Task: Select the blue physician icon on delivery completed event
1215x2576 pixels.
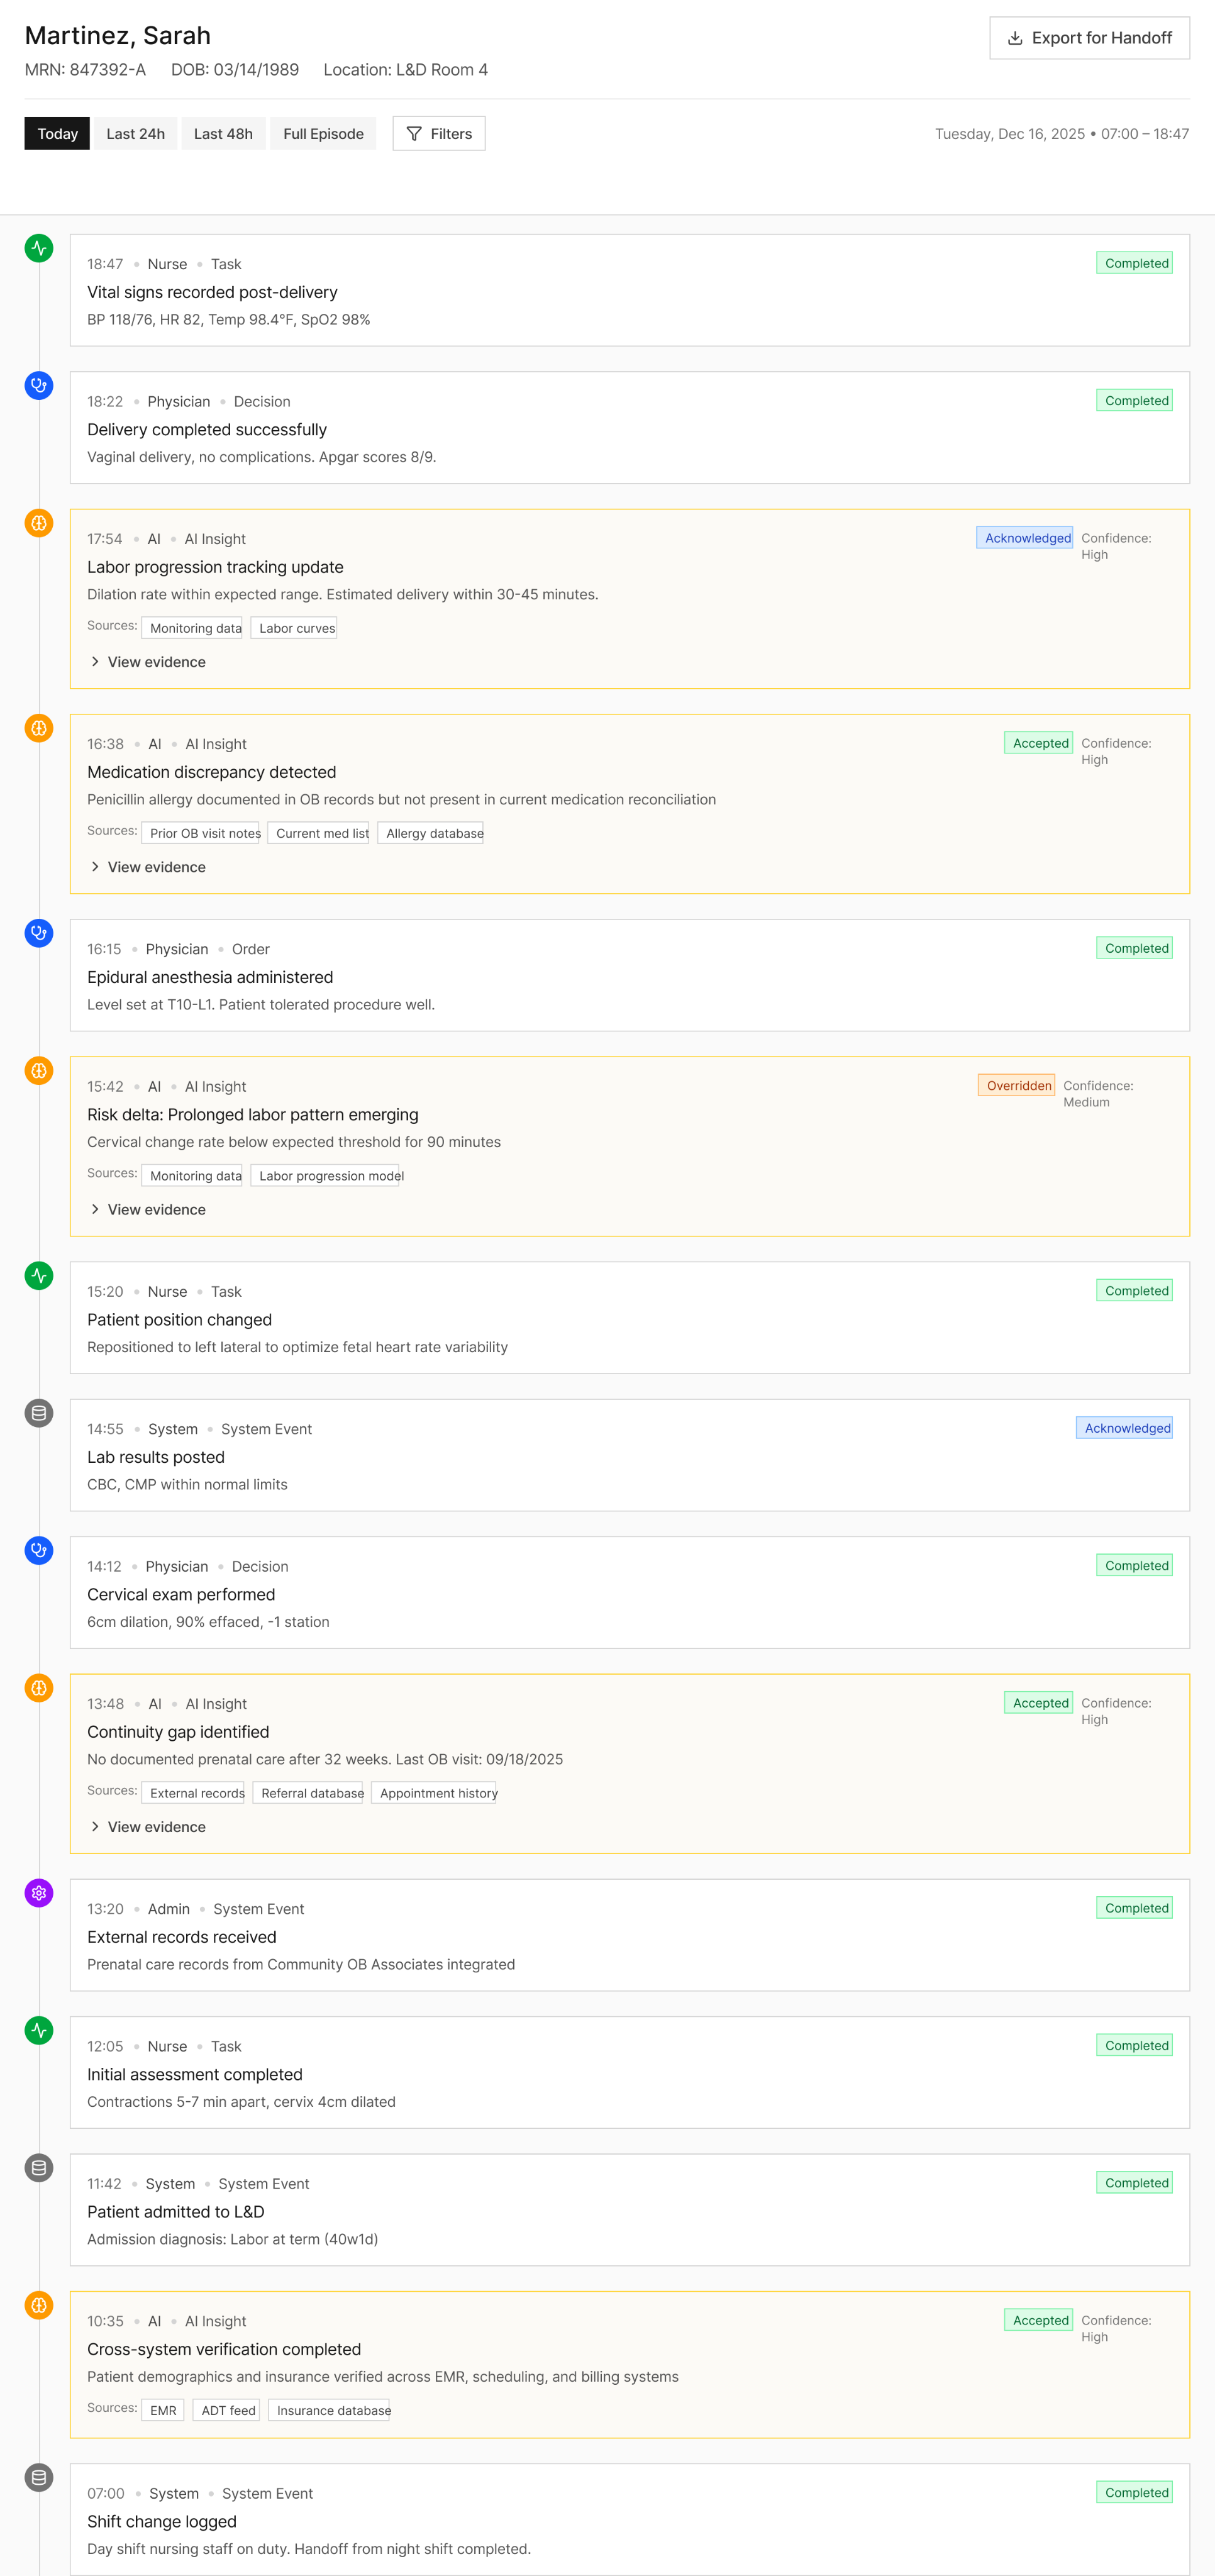Action: [x=38, y=386]
